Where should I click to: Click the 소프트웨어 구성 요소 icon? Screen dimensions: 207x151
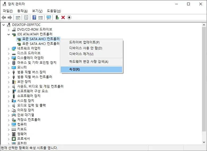14,91
